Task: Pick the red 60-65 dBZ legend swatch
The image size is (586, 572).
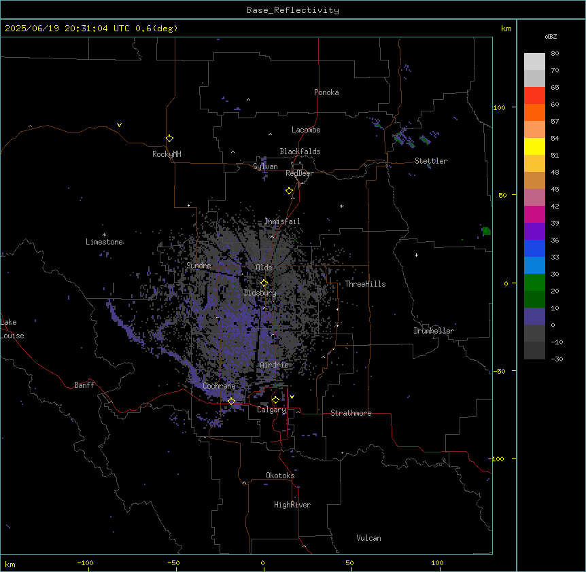Action: pos(534,96)
